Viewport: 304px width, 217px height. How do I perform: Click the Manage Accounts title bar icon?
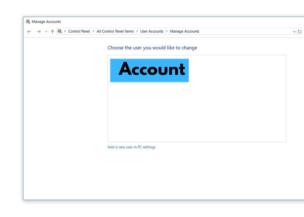point(28,21)
